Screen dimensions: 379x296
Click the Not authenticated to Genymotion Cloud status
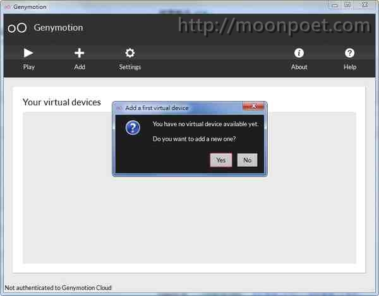[x=58, y=288]
